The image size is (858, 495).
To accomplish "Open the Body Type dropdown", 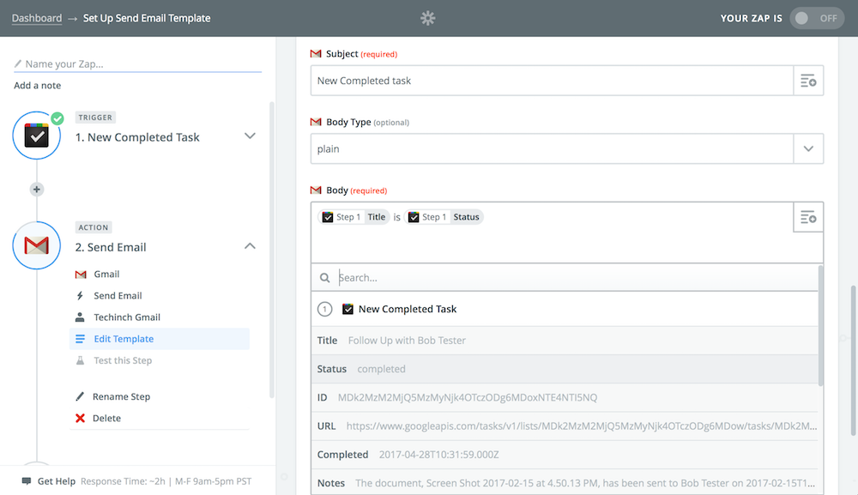I will (x=567, y=148).
